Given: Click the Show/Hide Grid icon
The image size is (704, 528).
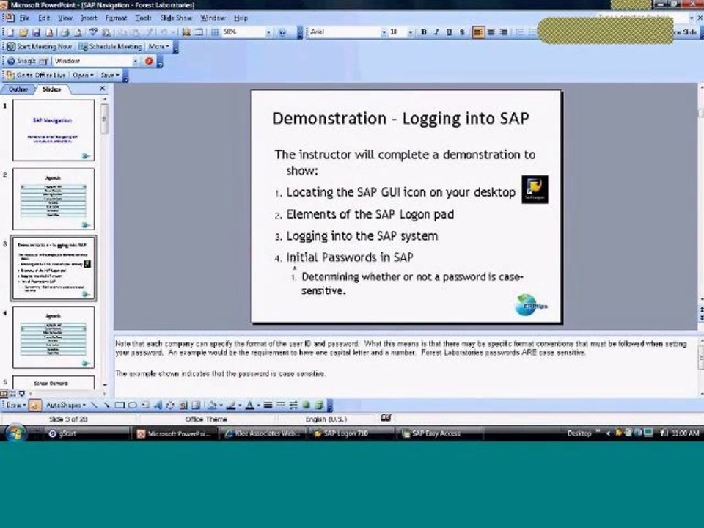Looking at the screenshot, I should pyautogui.click(x=215, y=32).
